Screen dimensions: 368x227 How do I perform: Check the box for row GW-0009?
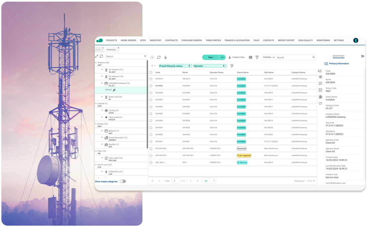[x=151, y=86]
